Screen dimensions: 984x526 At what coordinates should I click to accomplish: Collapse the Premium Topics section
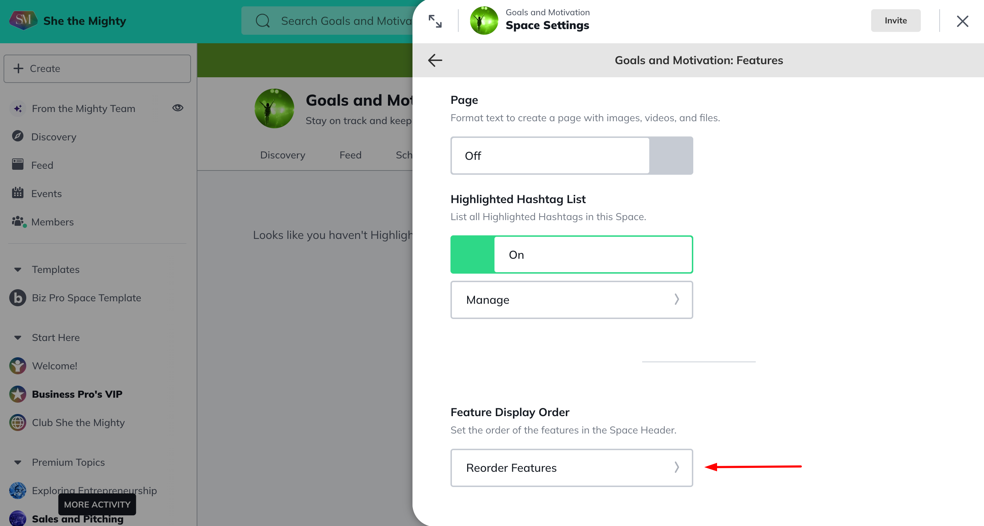click(x=18, y=462)
